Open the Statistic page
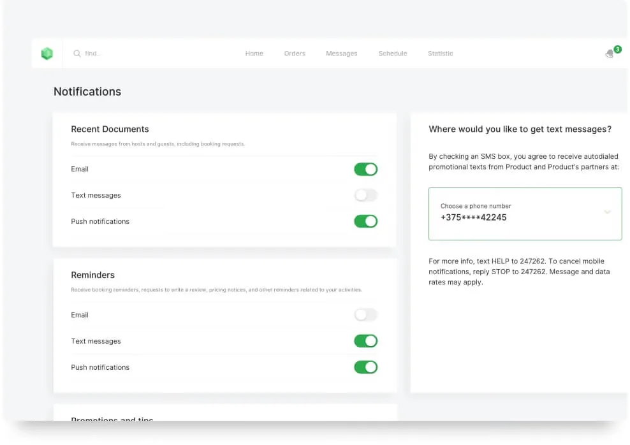Viewport: 630px width, 445px height. (x=441, y=54)
